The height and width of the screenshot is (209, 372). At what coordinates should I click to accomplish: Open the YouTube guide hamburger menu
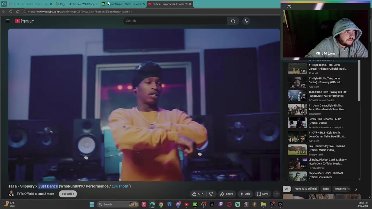click(8, 21)
